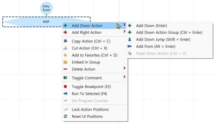Toggle Lock Action Positions option

tap(94, 109)
